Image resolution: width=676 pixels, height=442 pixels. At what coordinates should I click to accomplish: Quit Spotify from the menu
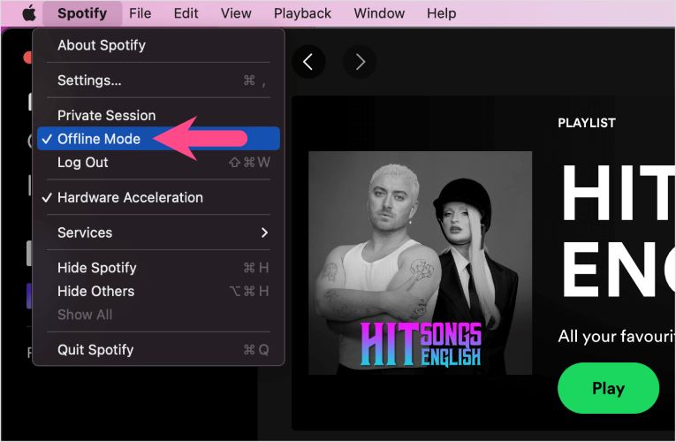tap(95, 349)
